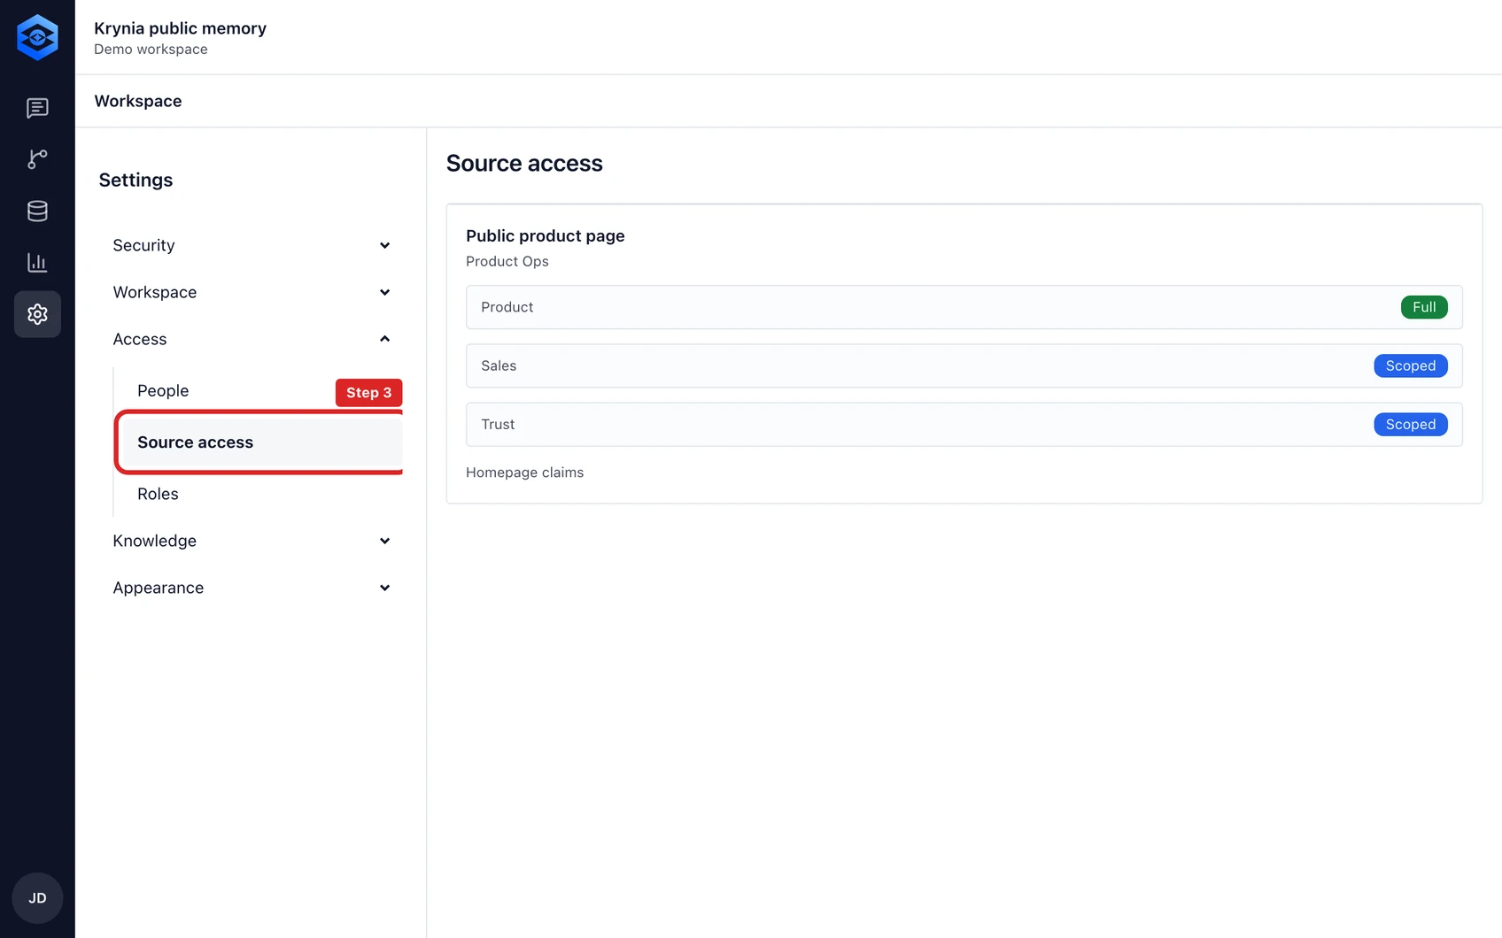Expand the Security settings section

(x=252, y=245)
